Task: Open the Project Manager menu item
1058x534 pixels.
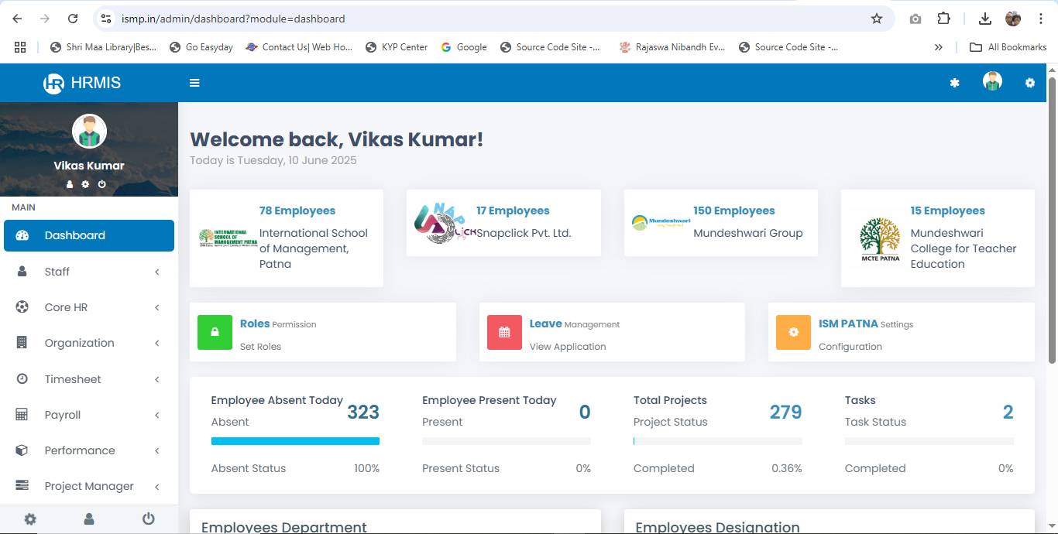Action: [89, 486]
